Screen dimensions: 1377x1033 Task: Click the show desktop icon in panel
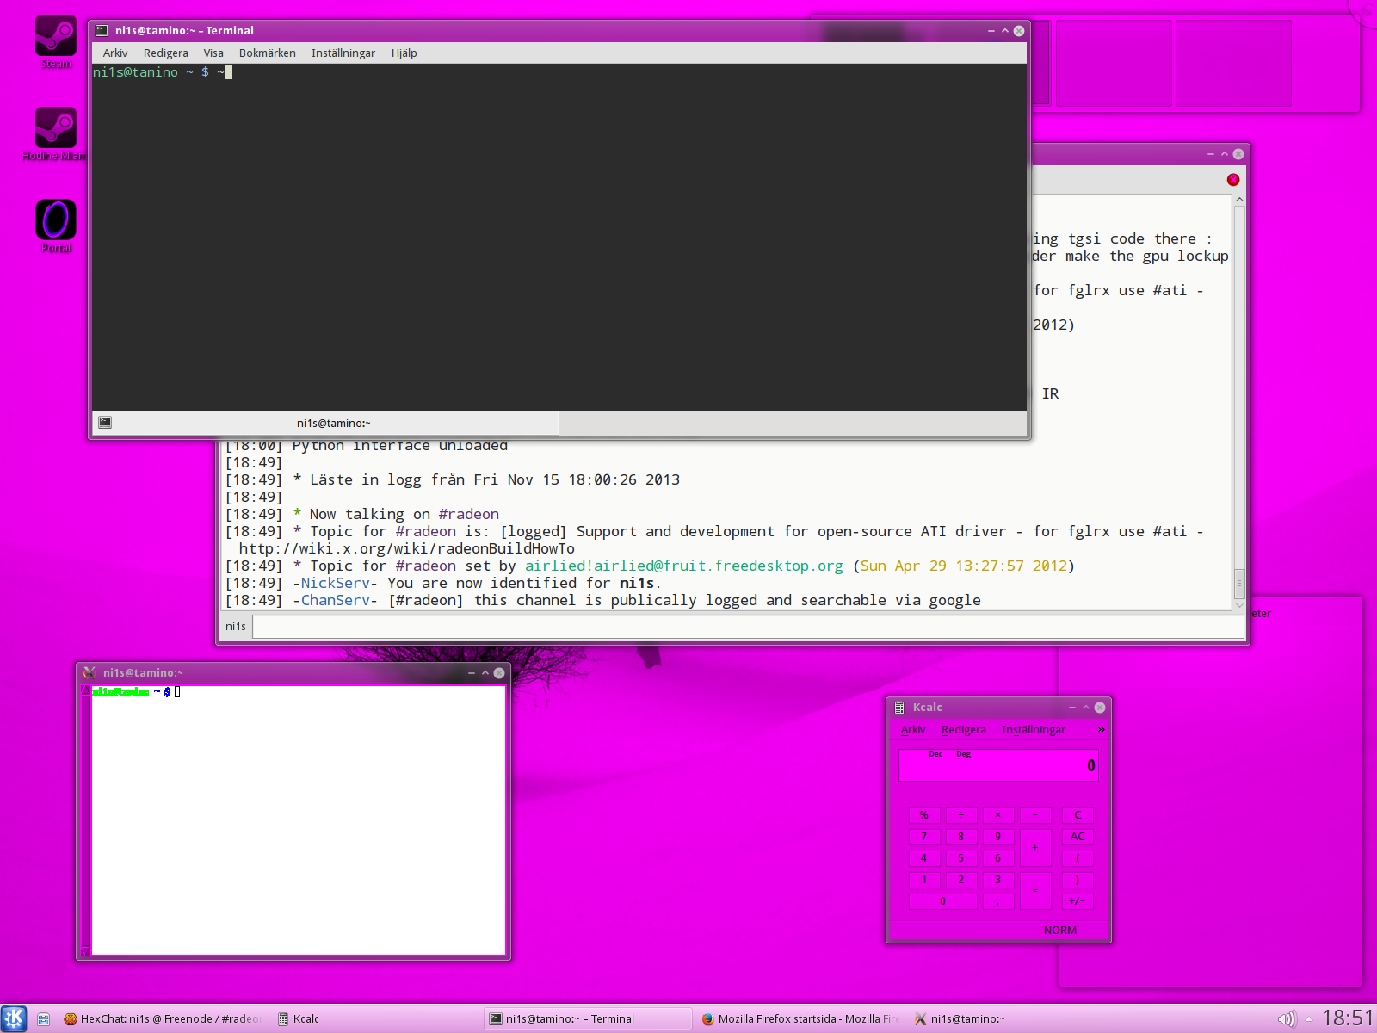(43, 1019)
